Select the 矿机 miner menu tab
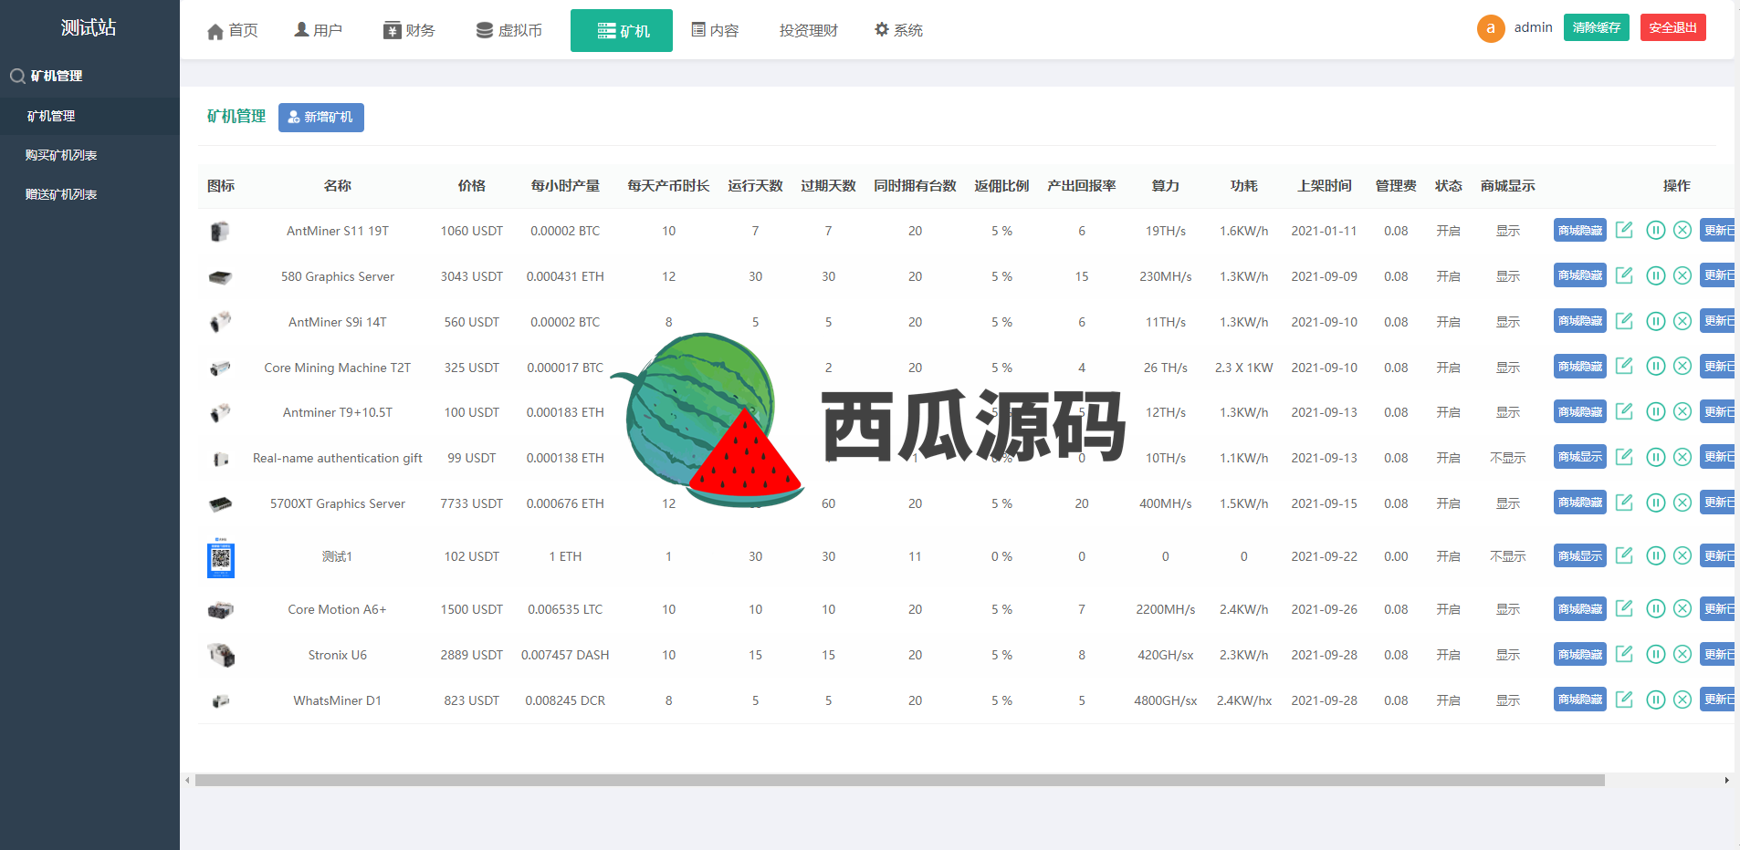 pyautogui.click(x=622, y=31)
